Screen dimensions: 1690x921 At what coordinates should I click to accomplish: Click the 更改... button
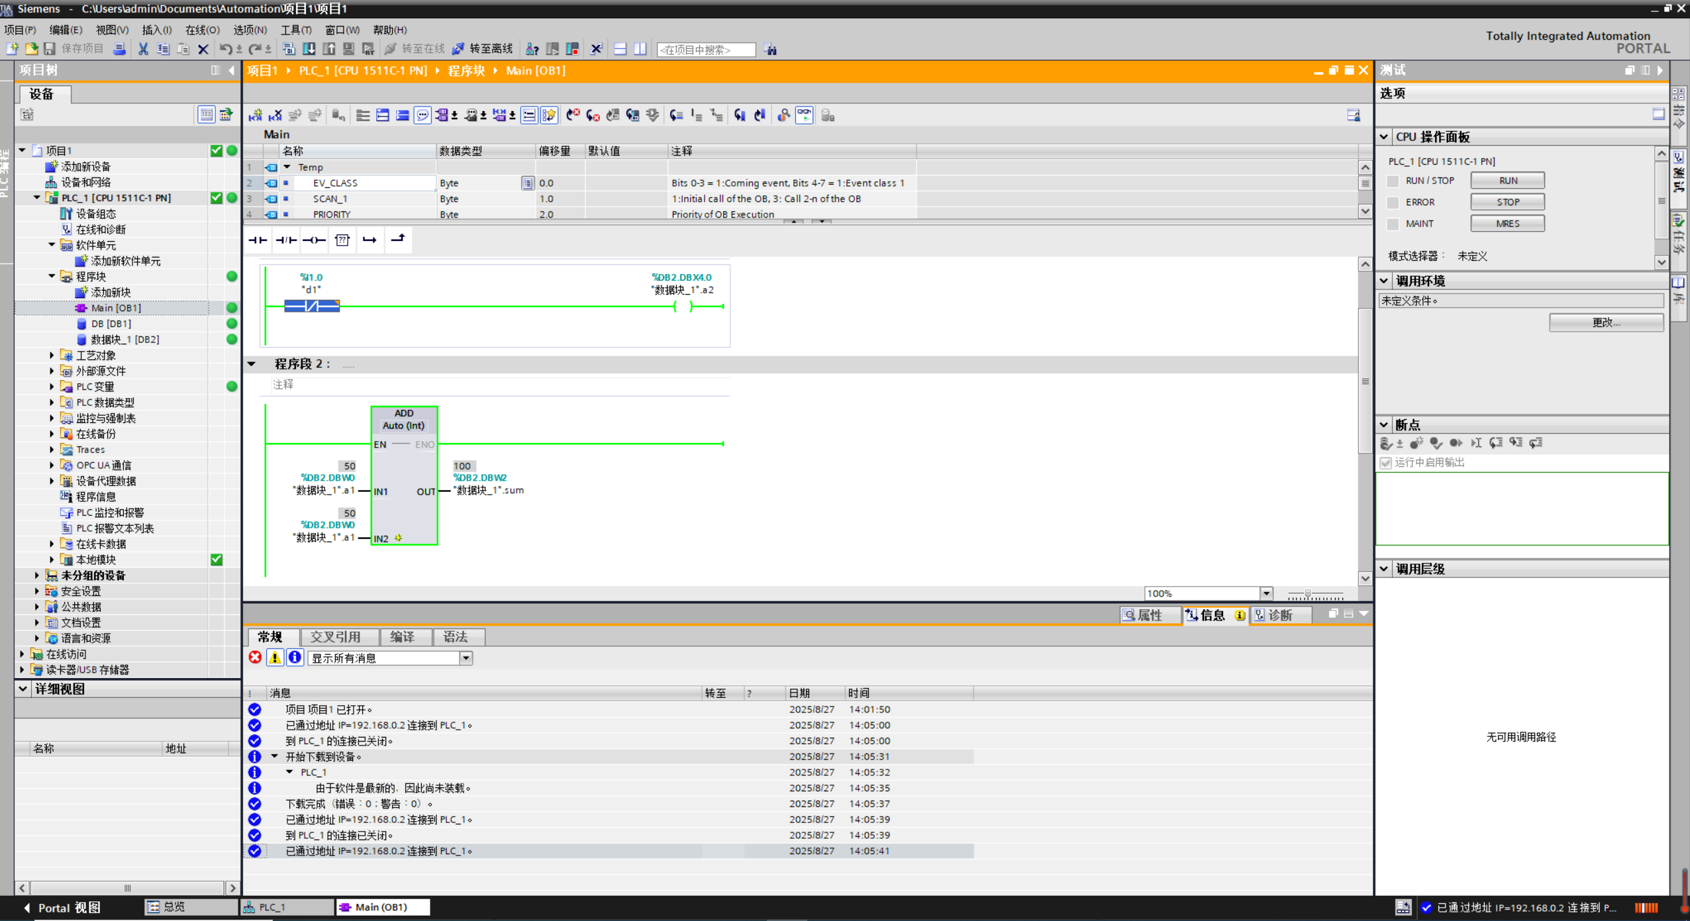pyautogui.click(x=1606, y=322)
